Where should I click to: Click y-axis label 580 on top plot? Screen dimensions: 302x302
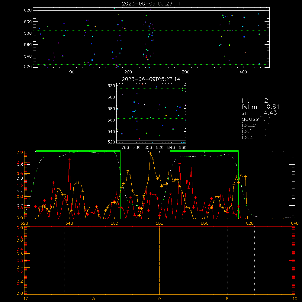pos(28,33)
